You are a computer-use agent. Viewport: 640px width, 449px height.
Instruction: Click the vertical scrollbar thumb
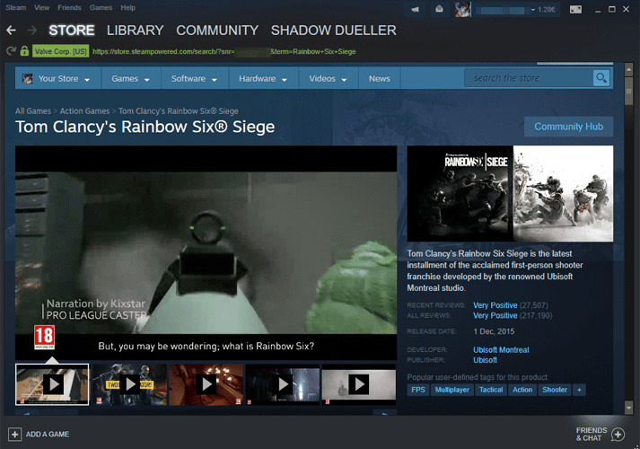click(x=628, y=90)
